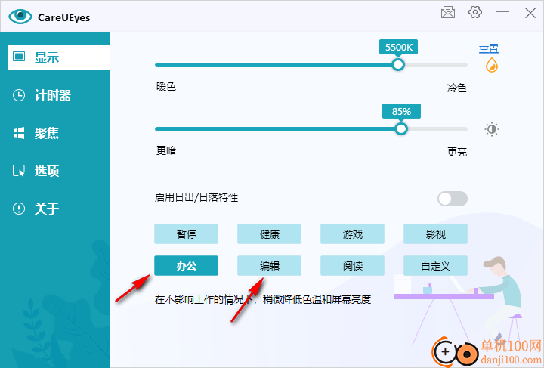Select the 阅读 reading mode button

pos(353,266)
